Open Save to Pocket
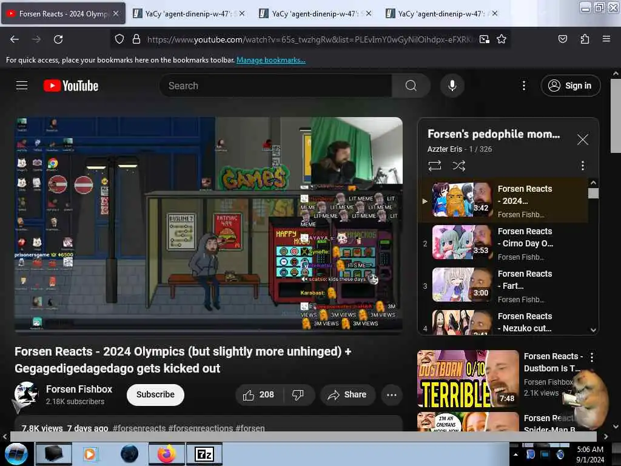 click(x=562, y=39)
